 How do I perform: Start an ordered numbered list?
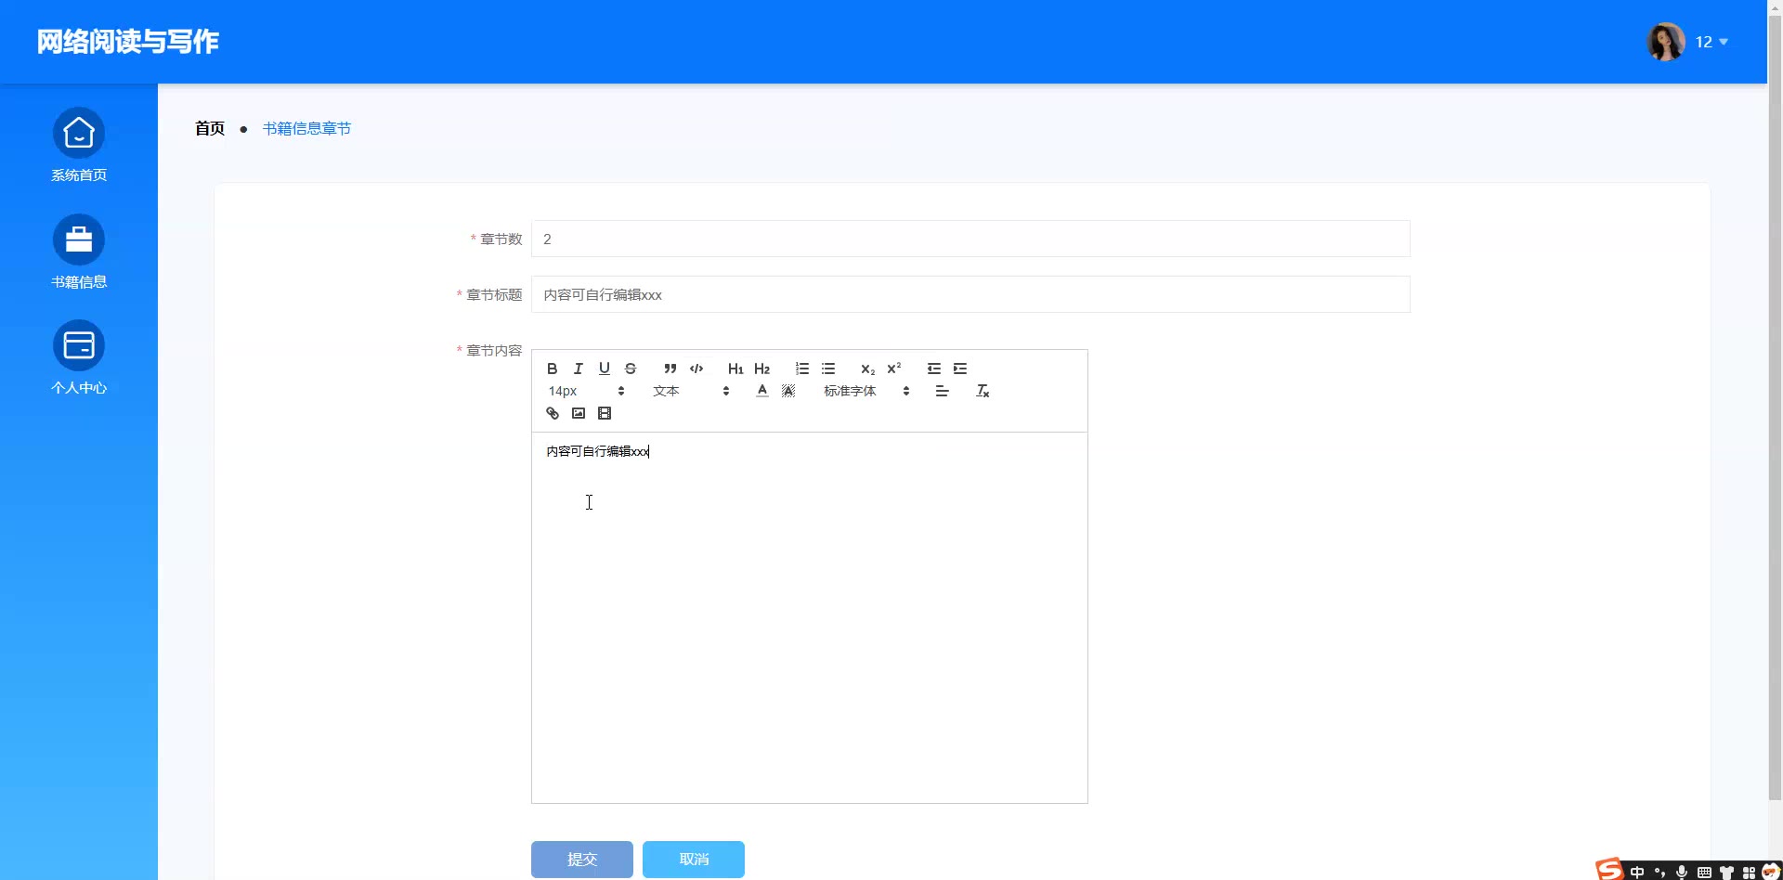pyautogui.click(x=802, y=369)
